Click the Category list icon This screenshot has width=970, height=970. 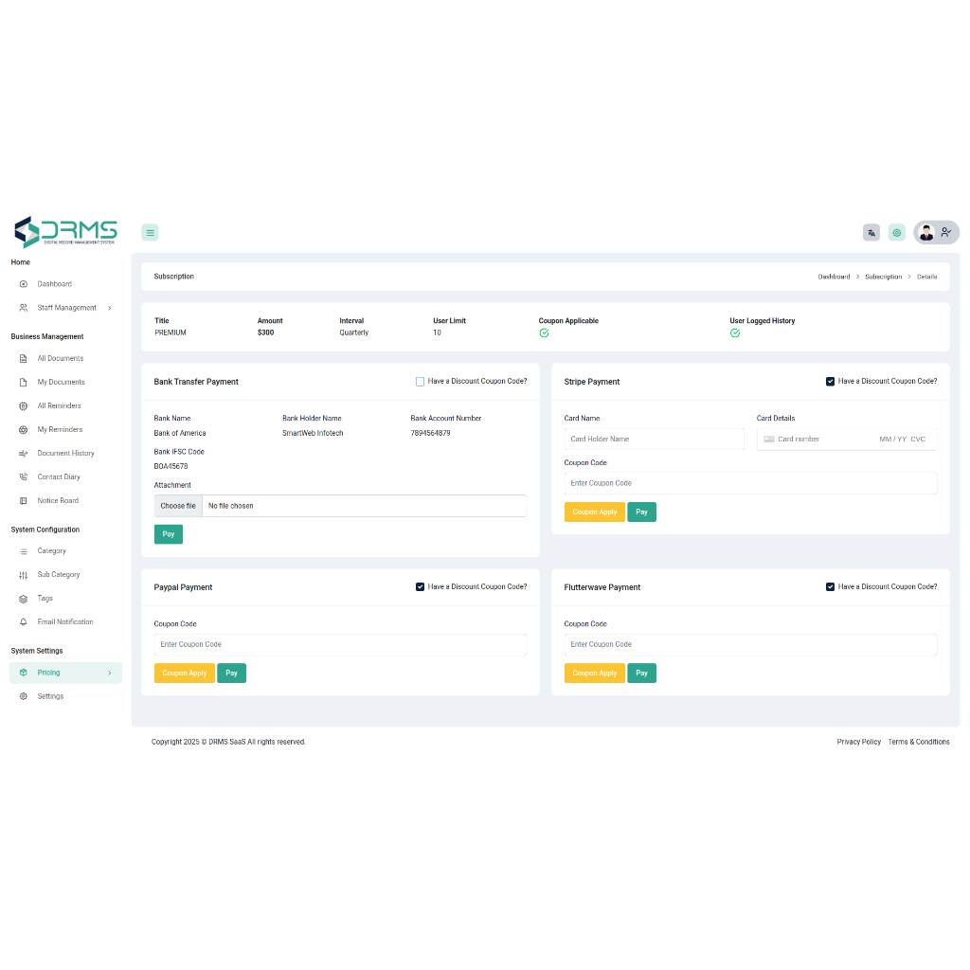[24, 551]
